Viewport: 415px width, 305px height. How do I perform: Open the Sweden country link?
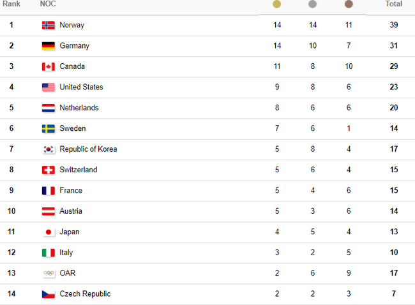pyautogui.click(x=73, y=128)
